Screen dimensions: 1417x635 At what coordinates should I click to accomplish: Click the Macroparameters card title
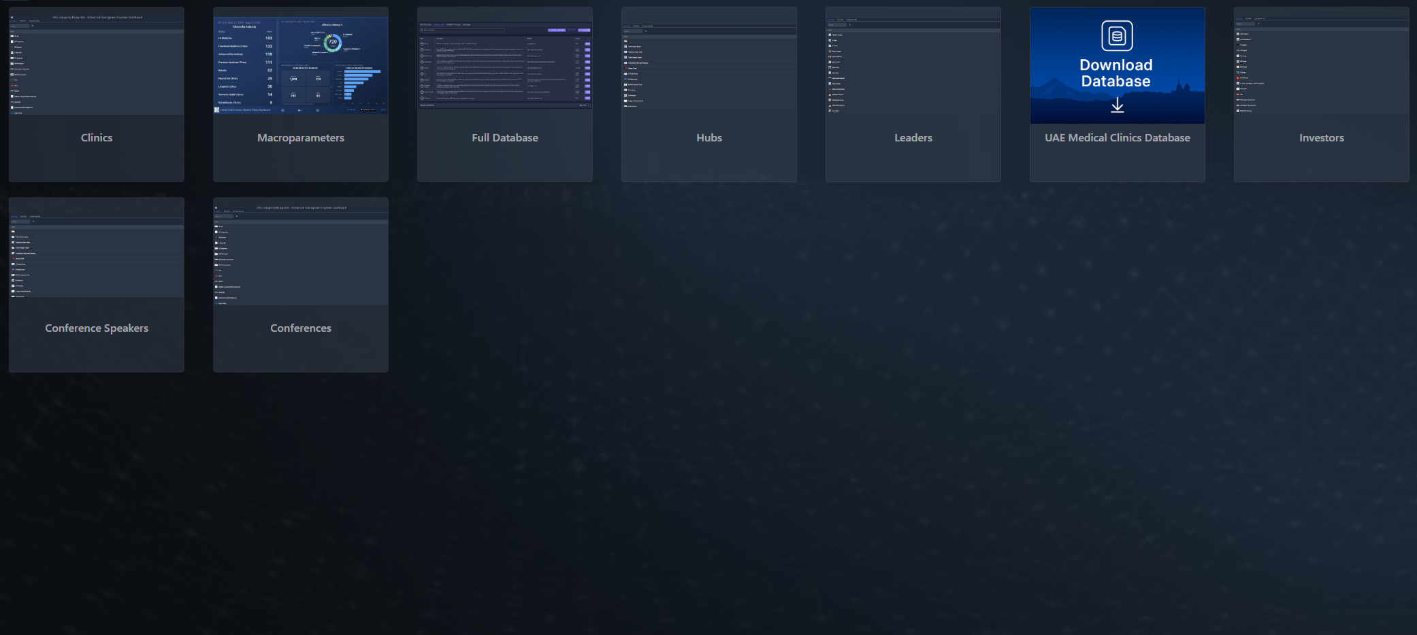(x=301, y=138)
